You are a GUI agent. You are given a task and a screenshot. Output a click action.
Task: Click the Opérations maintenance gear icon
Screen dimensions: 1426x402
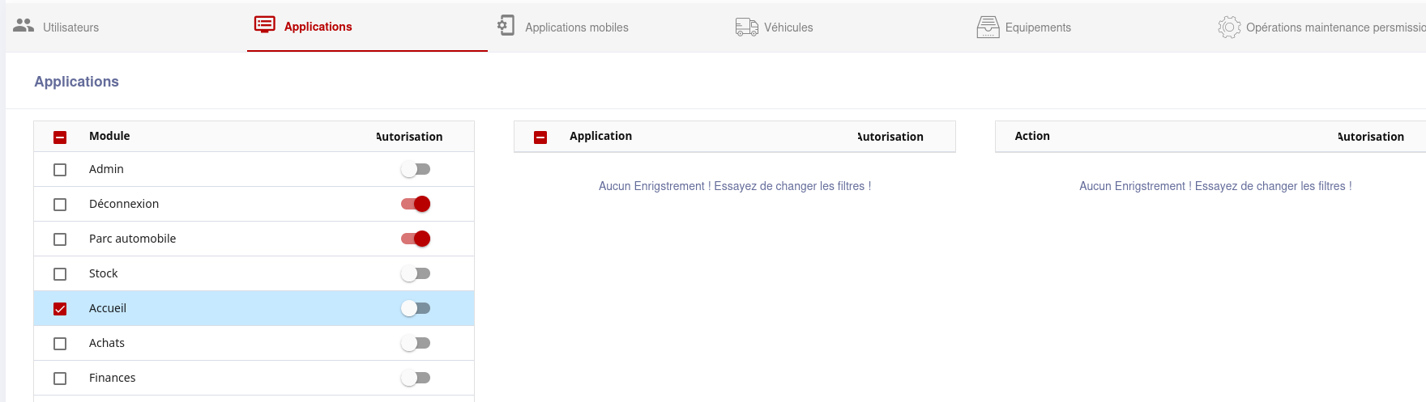[x=1228, y=27]
